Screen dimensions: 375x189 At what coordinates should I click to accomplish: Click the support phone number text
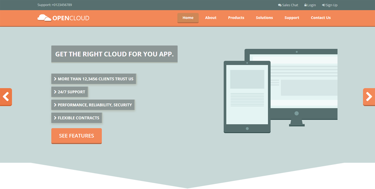(x=54, y=5)
